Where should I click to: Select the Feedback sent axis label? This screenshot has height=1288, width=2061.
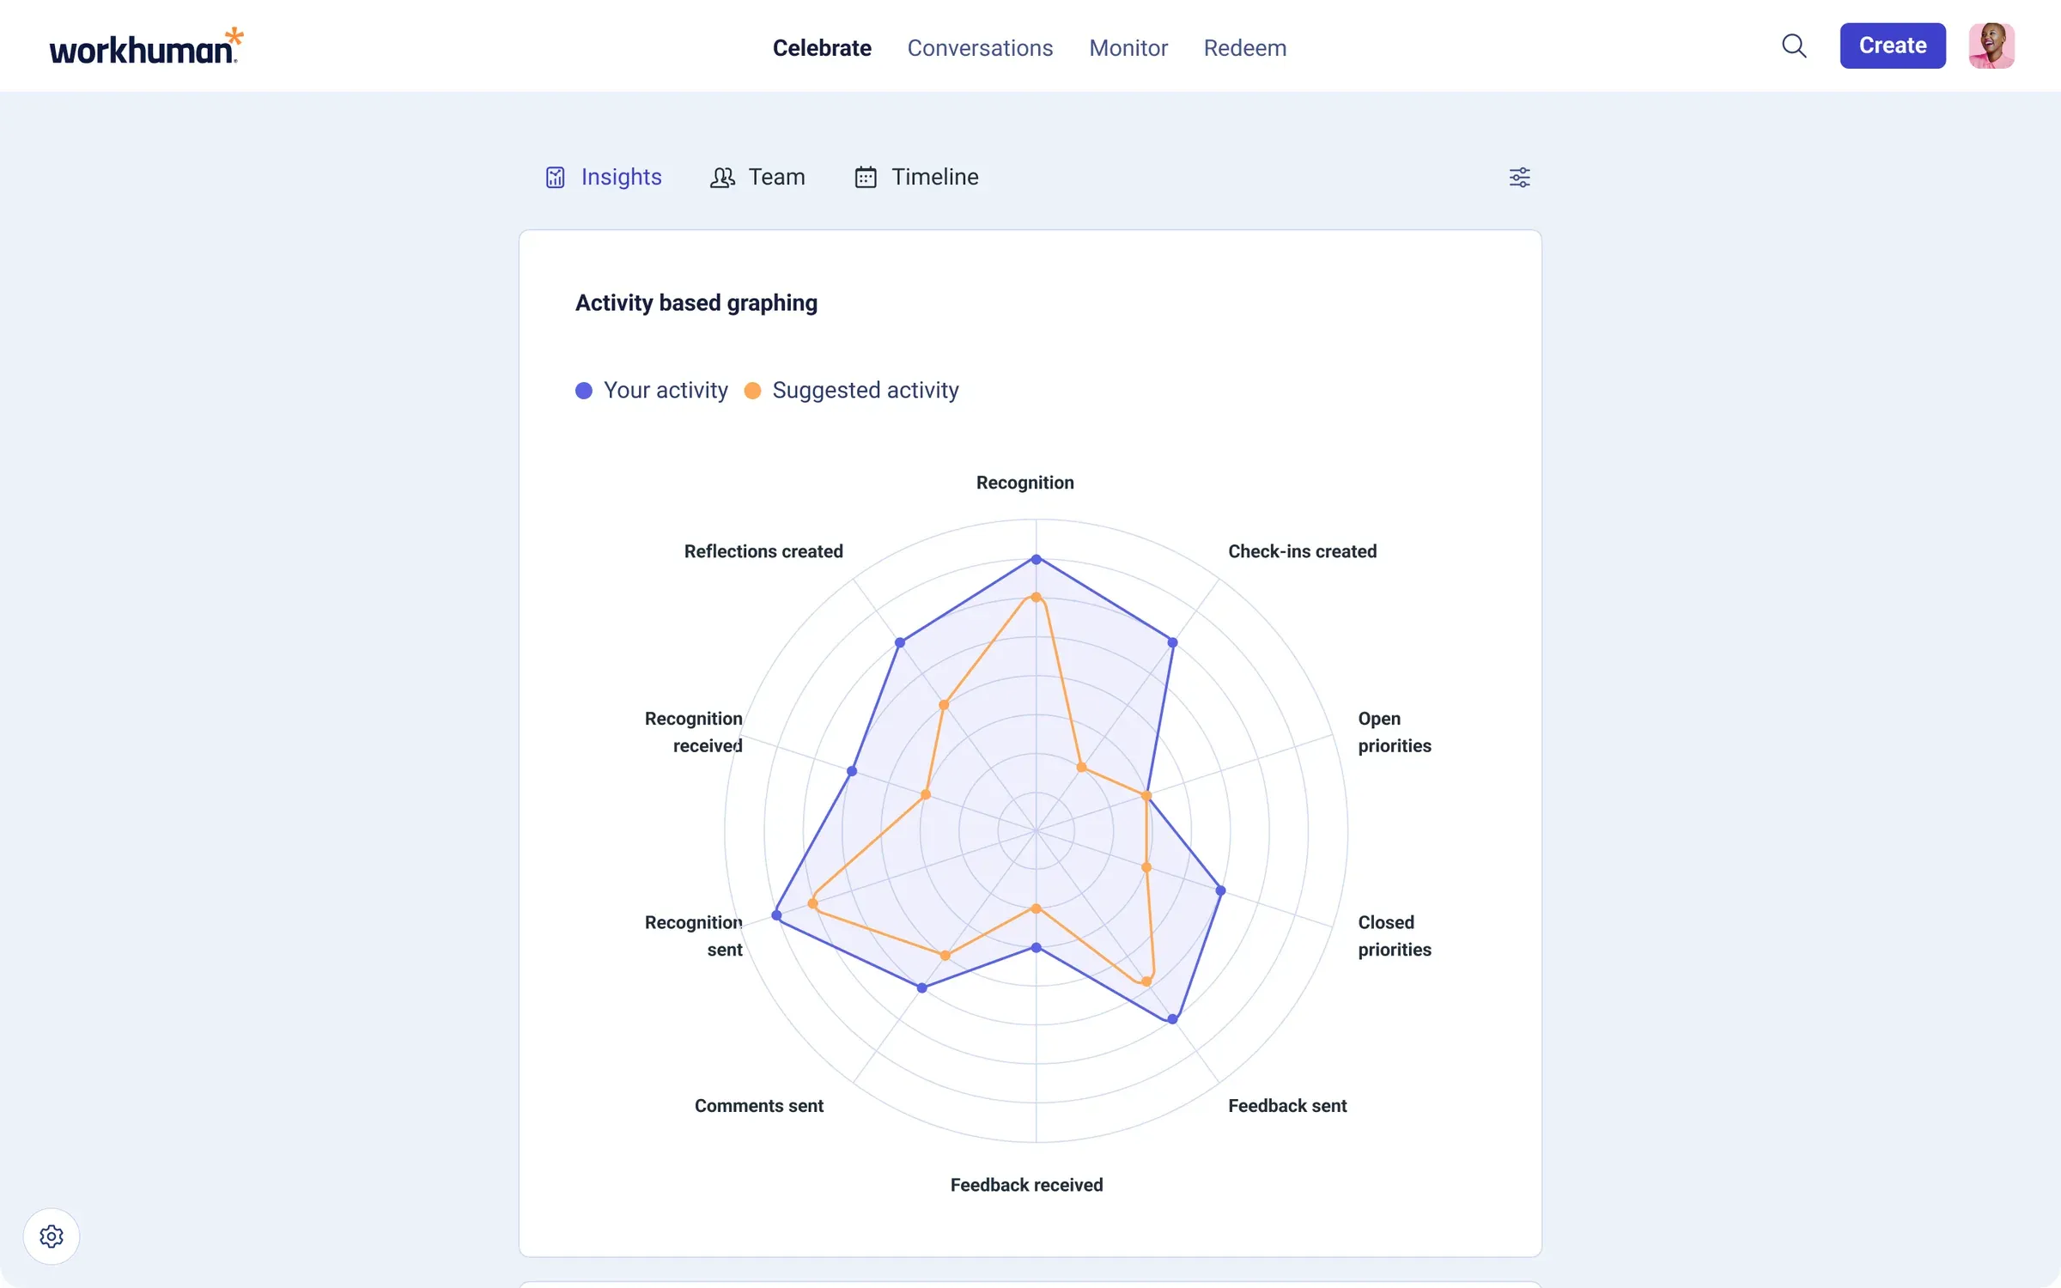(x=1287, y=1106)
